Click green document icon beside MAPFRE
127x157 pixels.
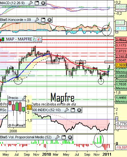click(34, 39)
